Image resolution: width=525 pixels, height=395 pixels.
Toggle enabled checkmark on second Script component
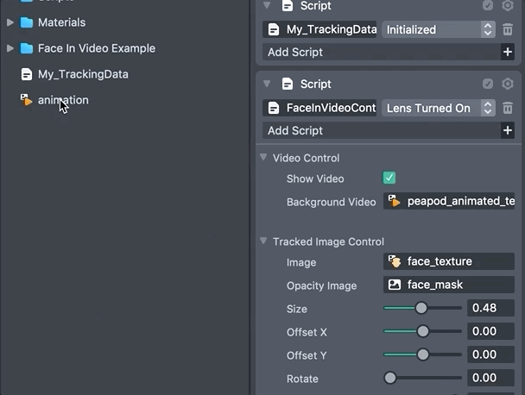(x=488, y=84)
